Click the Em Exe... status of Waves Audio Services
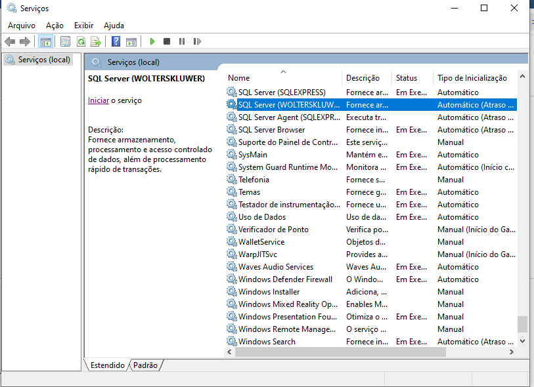 (x=411, y=267)
